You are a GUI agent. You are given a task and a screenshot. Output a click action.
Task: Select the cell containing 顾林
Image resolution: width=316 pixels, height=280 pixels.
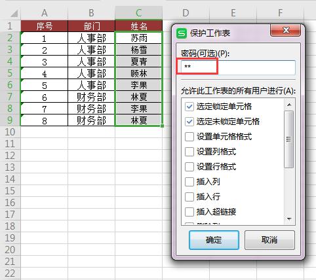point(138,73)
